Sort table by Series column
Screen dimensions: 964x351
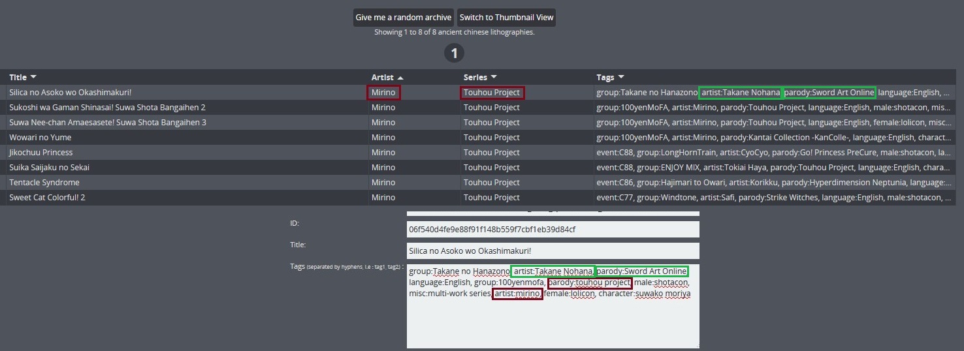click(x=480, y=78)
